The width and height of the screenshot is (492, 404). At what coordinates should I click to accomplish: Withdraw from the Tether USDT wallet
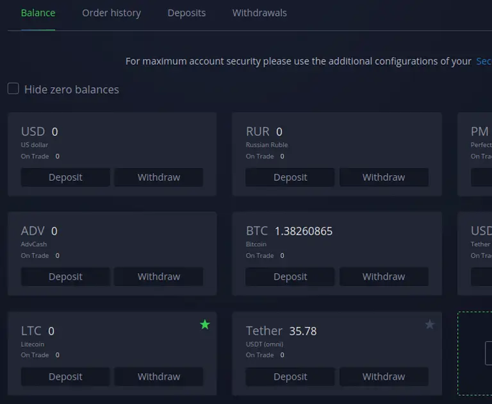384,376
